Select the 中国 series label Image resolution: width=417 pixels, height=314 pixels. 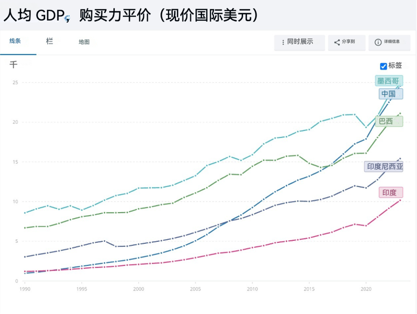(388, 94)
